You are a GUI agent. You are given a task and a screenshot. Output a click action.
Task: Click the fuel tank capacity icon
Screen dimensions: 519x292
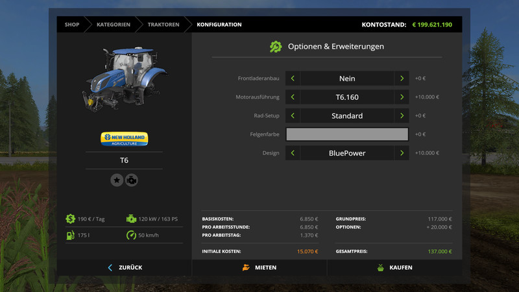point(70,235)
